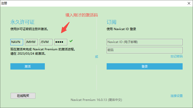Click the 请在 2023/03/24 前激活 text
The width and height of the screenshot is (193, 108).
point(28,54)
